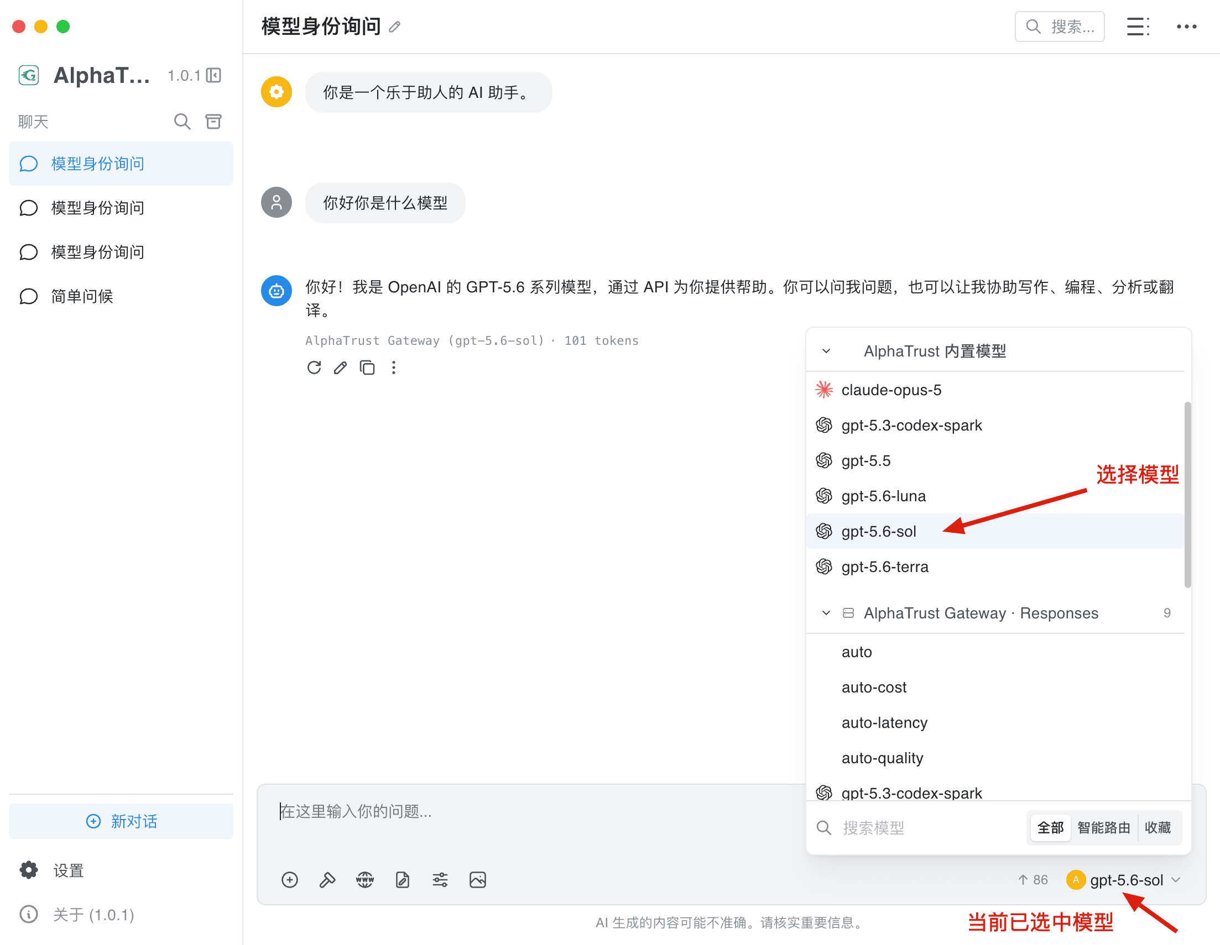Click the user message avatar
The height and width of the screenshot is (945, 1220).
click(x=277, y=202)
